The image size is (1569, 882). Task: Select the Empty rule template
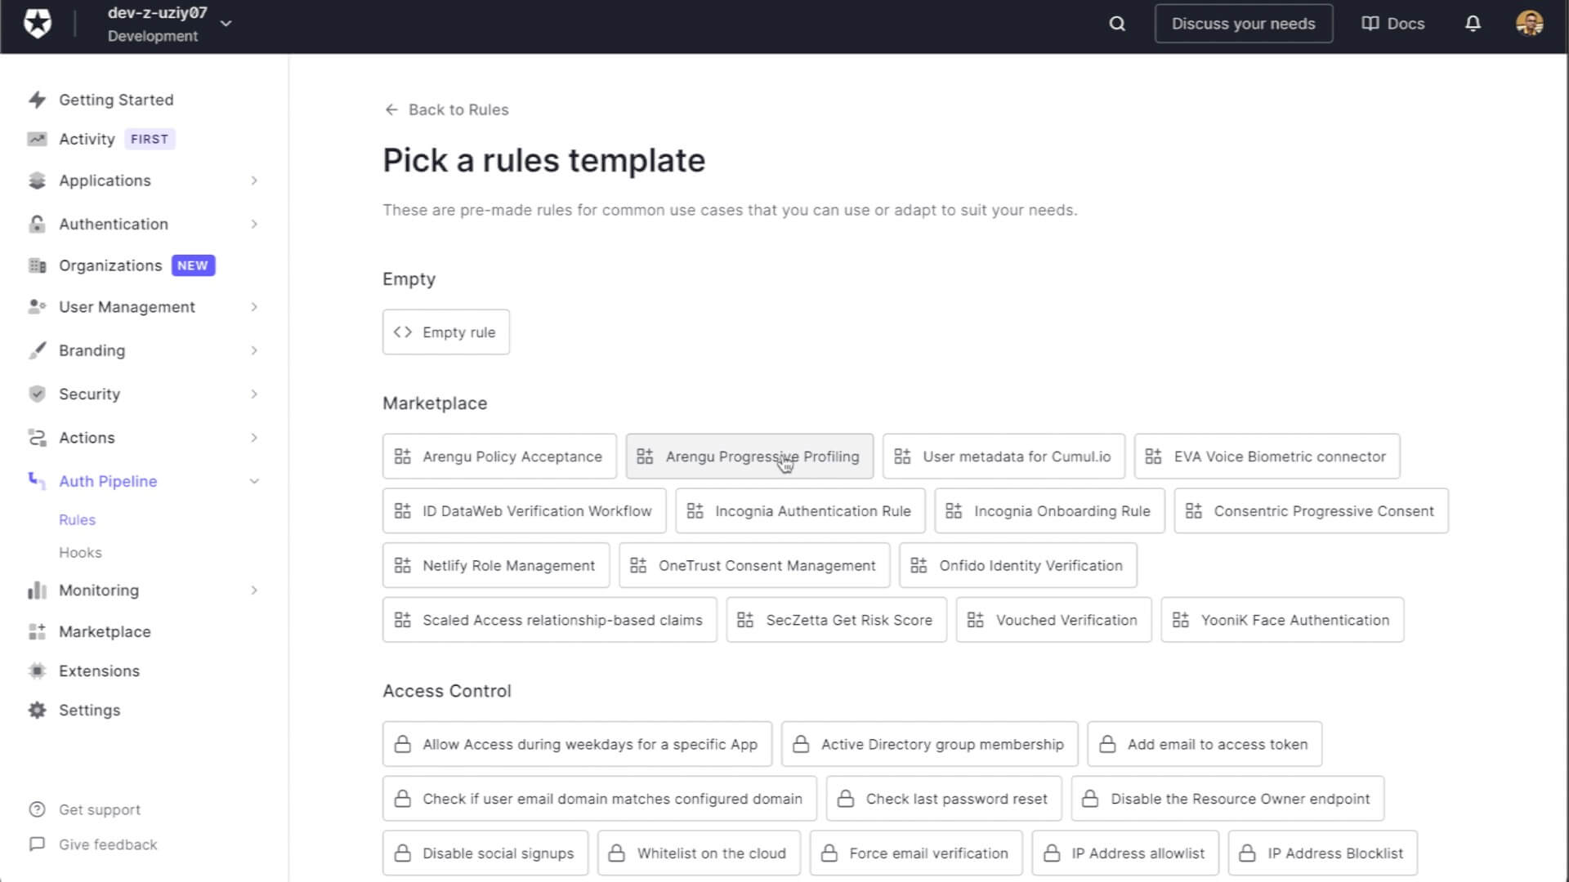pos(445,332)
